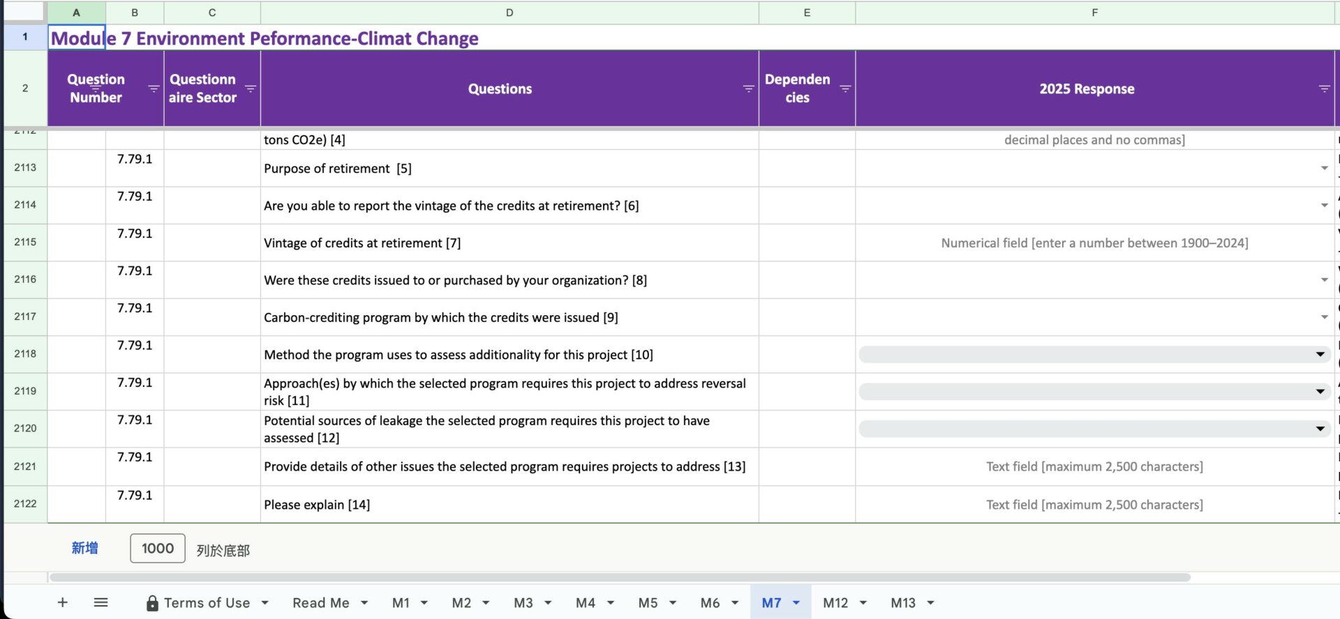Expand dropdown for Purpose of retirement response
Screen dimensions: 1340x619
point(1324,168)
